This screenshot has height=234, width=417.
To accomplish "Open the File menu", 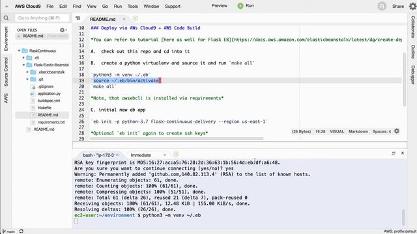I will click(x=50, y=6).
